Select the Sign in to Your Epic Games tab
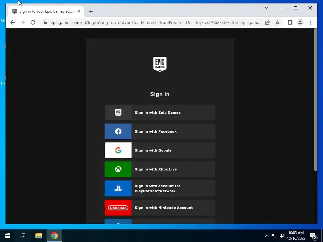Screen dimensions: 323x242 (x=46, y=11)
